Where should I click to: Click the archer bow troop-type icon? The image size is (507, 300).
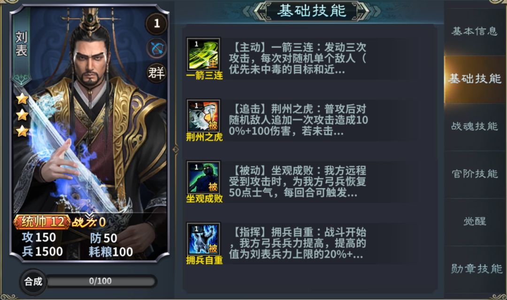pyautogui.click(x=157, y=49)
